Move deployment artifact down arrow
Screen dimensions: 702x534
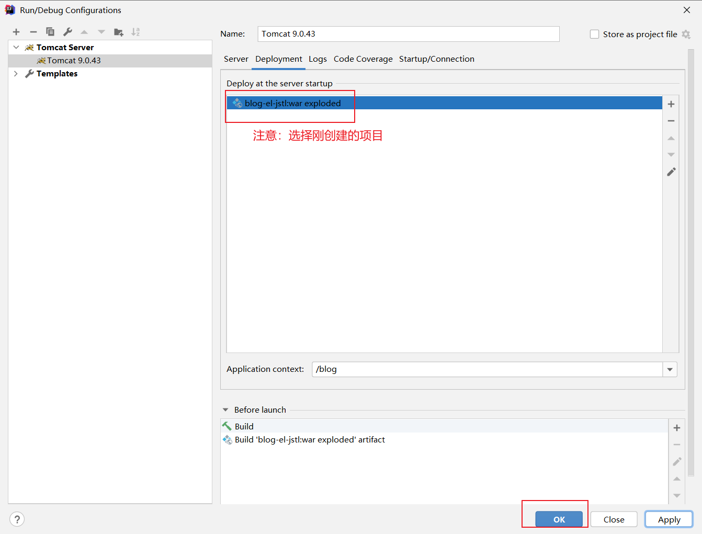pyautogui.click(x=671, y=155)
